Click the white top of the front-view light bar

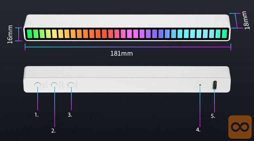tap(127, 20)
